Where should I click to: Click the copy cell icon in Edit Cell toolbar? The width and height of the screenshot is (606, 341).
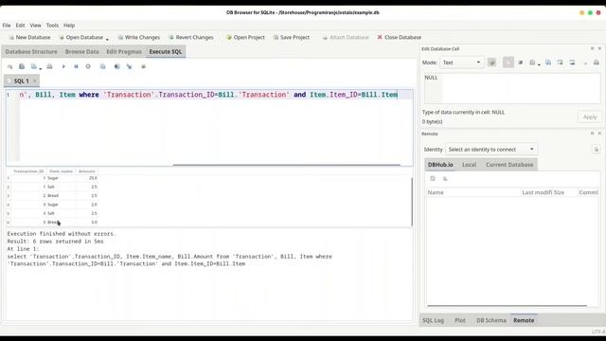click(532, 63)
